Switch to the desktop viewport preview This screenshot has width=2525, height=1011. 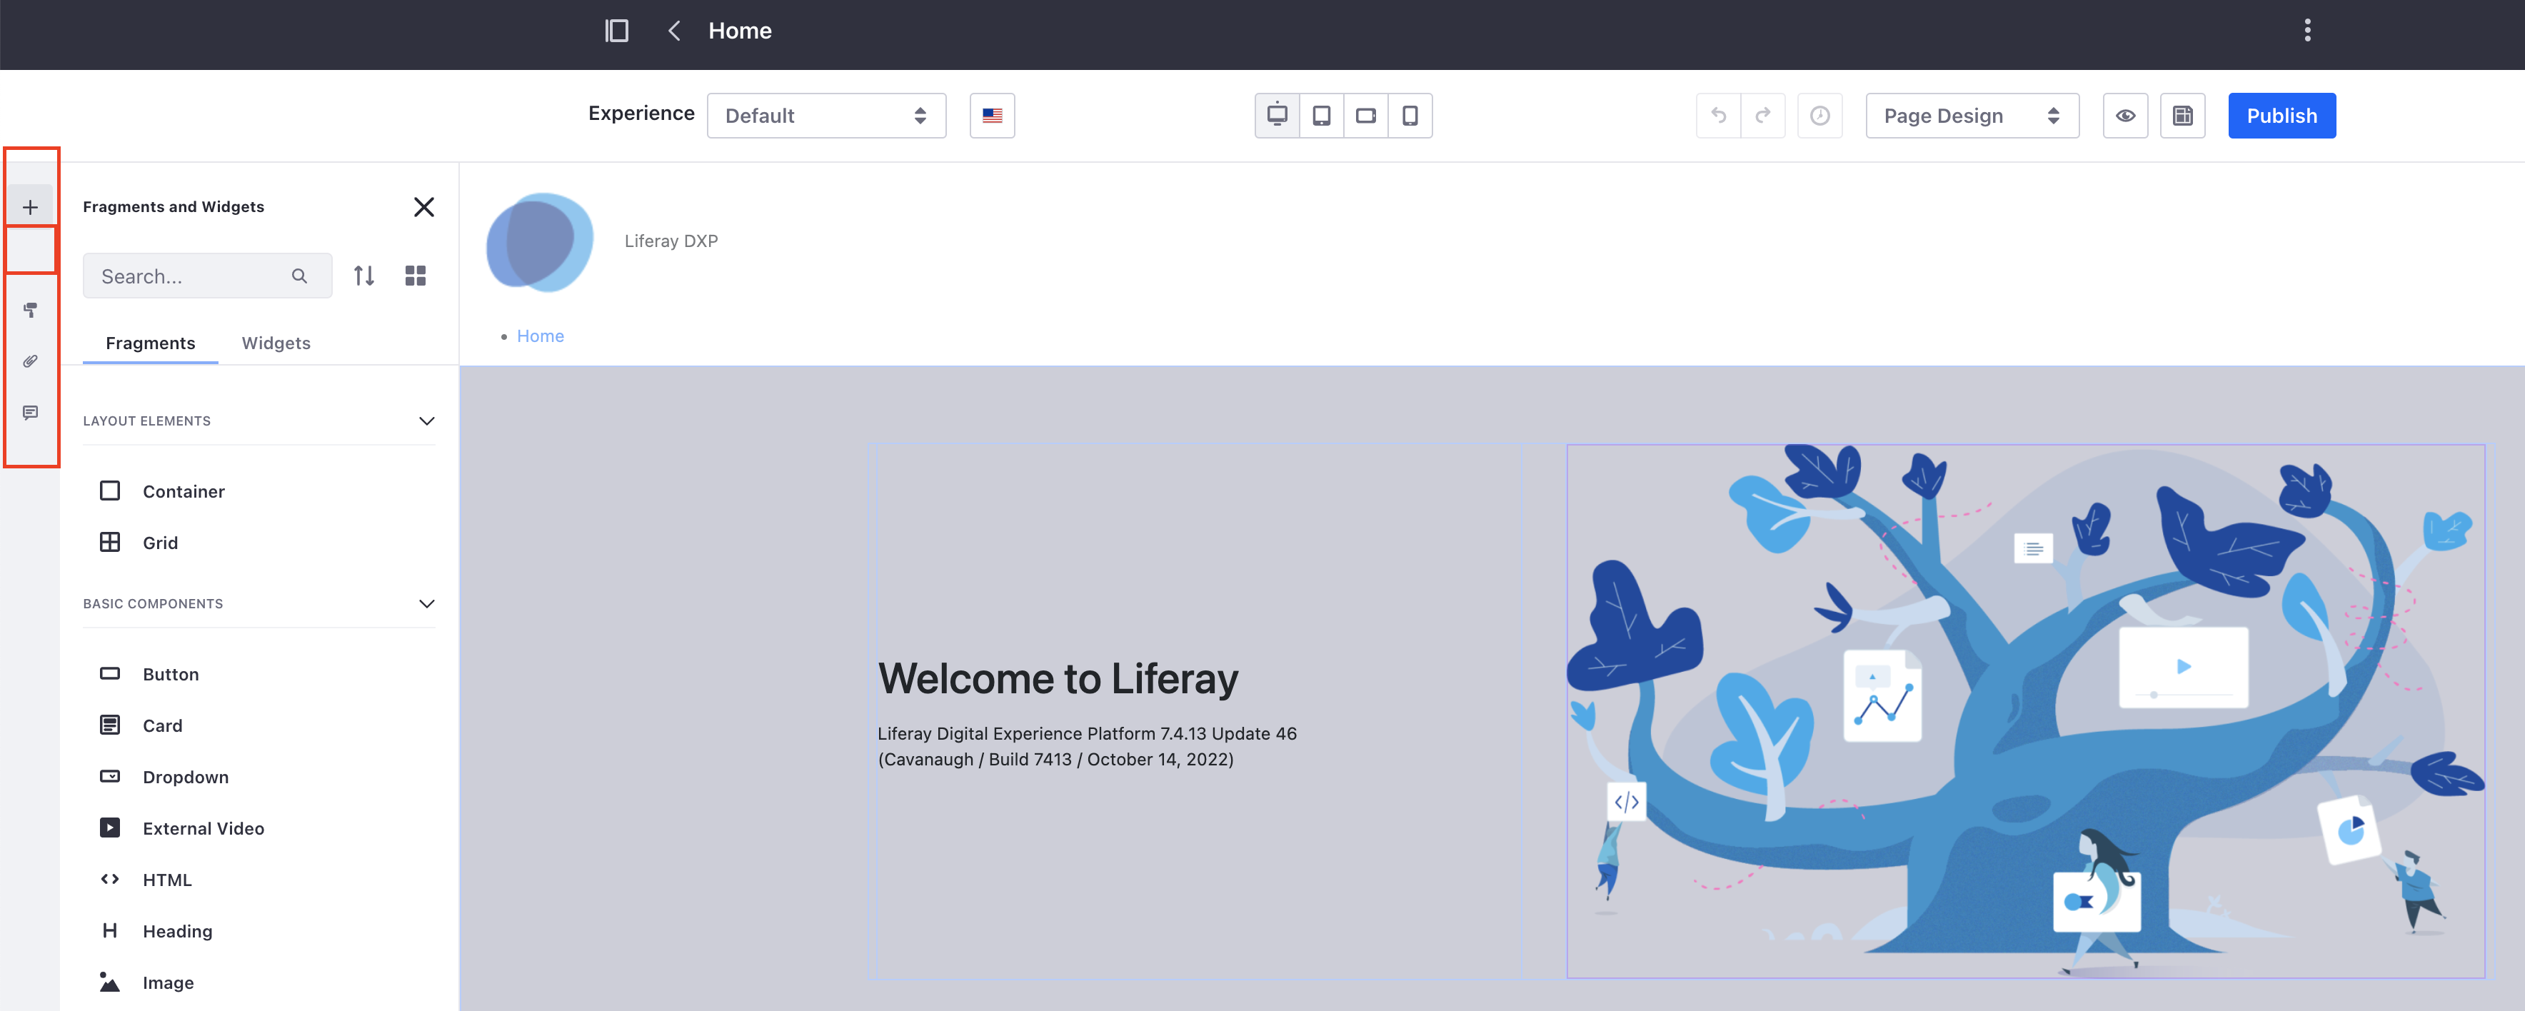1277,116
